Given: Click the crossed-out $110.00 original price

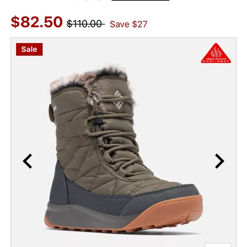Looking at the screenshot, I should 86,24.
